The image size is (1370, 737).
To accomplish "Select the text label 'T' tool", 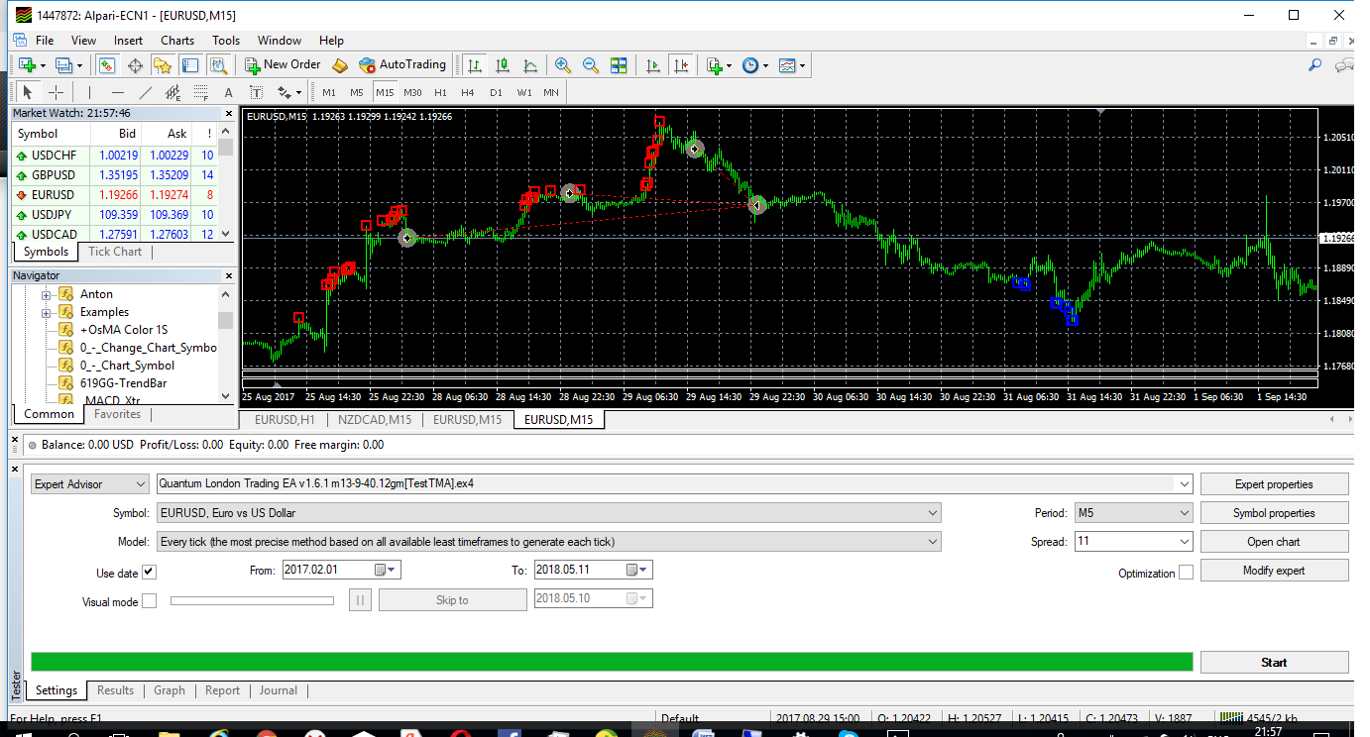I will tap(256, 92).
